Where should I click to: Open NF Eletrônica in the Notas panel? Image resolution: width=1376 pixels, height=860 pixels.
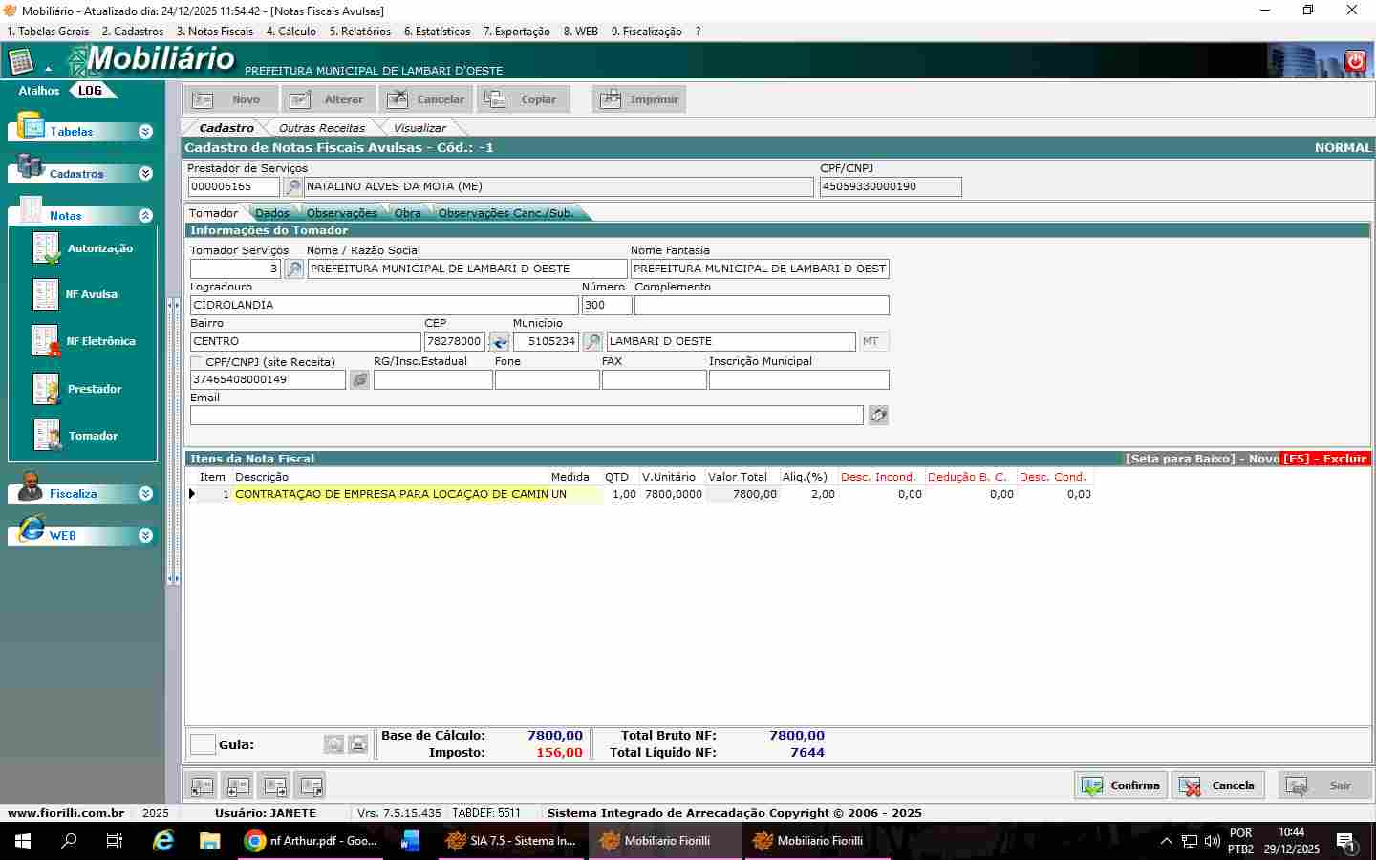(46, 341)
